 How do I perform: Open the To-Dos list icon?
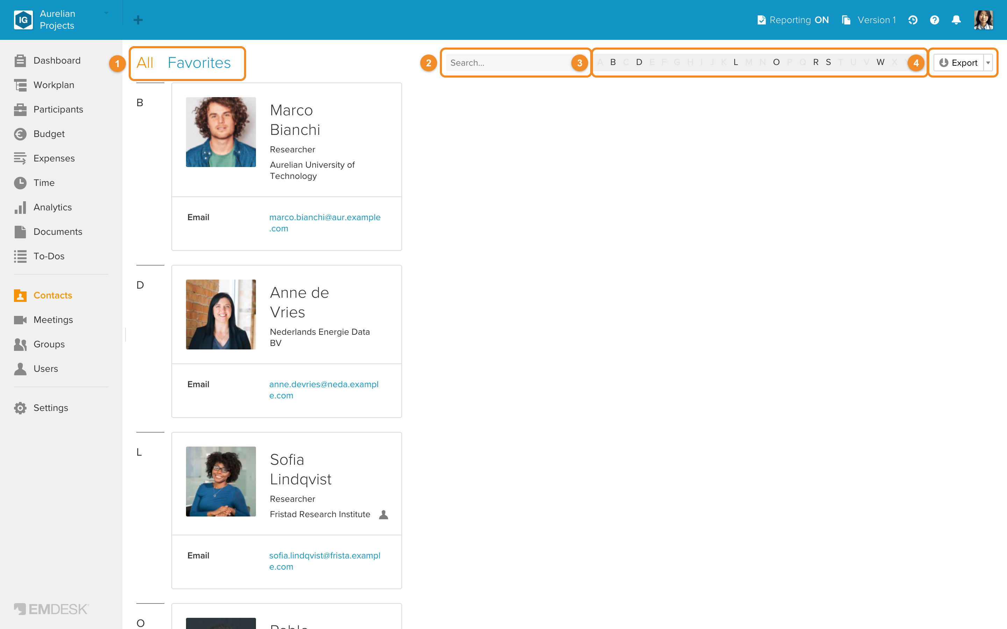[x=20, y=256]
